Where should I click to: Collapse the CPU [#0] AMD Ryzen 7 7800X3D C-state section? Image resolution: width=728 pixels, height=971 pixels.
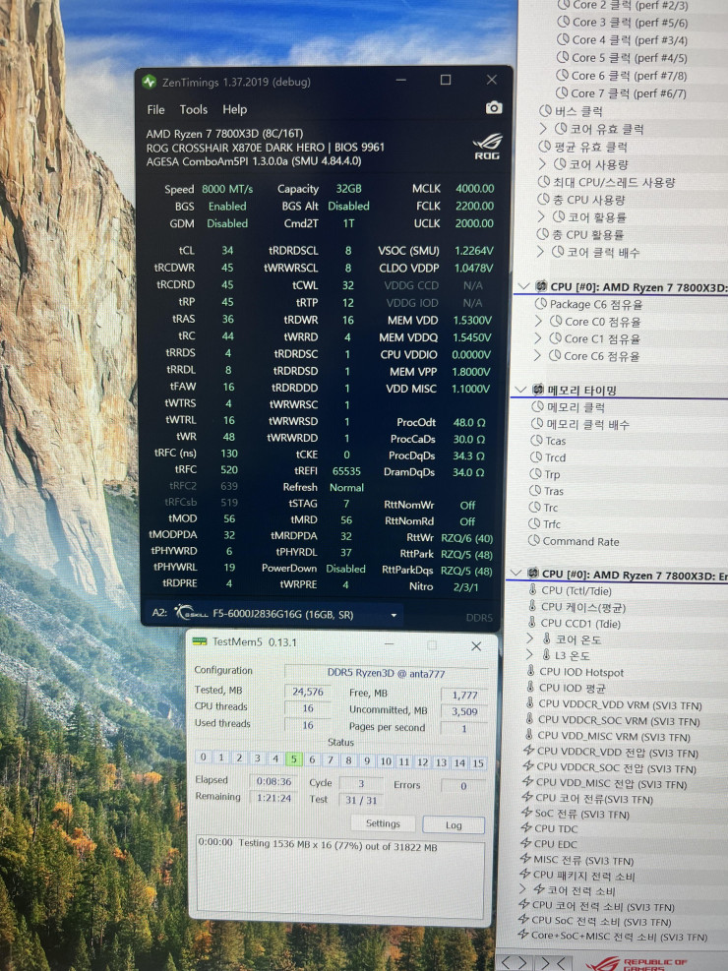(523, 286)
